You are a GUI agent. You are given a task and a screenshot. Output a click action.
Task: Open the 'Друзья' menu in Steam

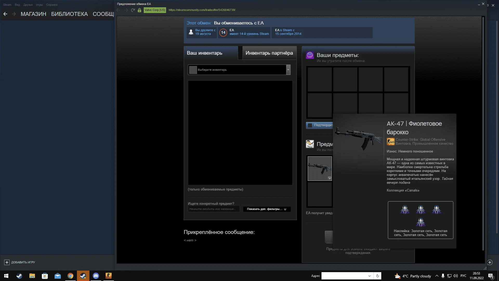click(28, 5)
